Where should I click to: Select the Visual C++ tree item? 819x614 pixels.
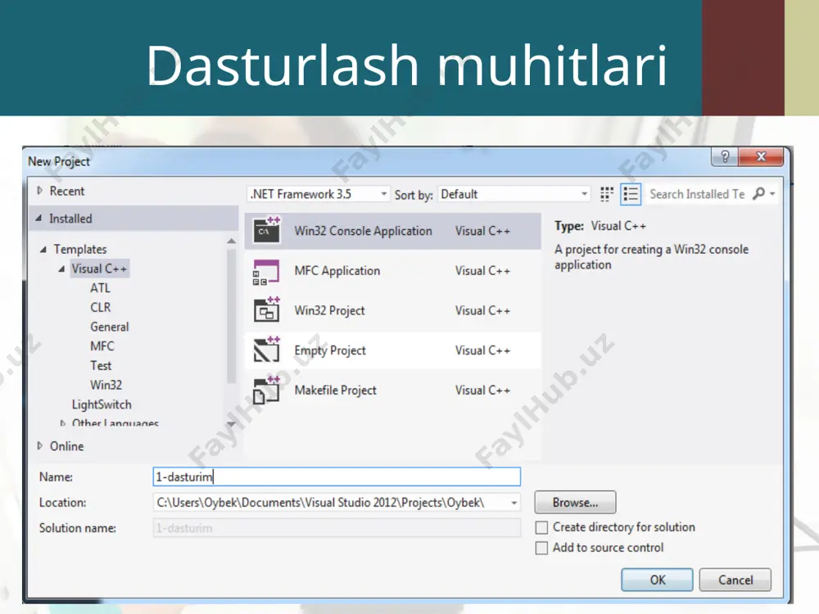click(99, 269)
